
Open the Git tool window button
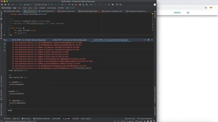tap(16, 119)
